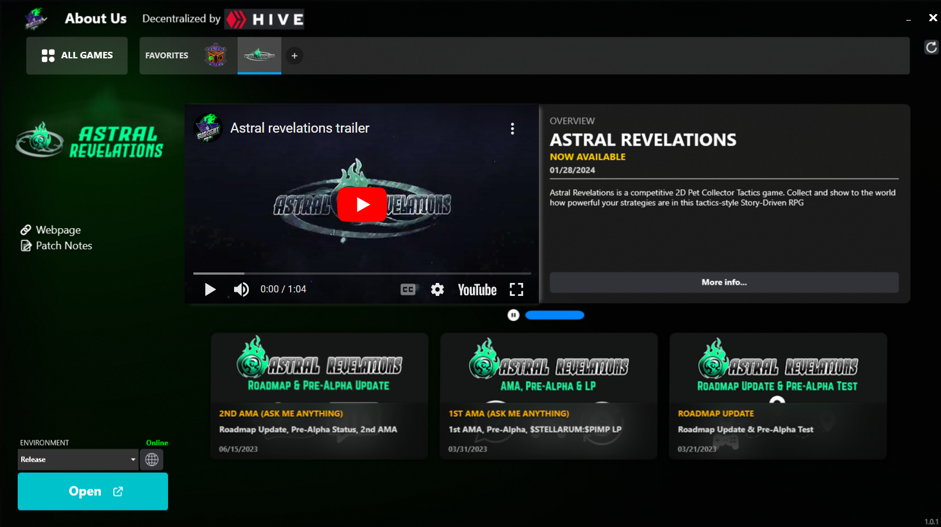This screenshot has height=527, width=941.
Task: Open the video three-dot options menu
Action: pos(512,129)
